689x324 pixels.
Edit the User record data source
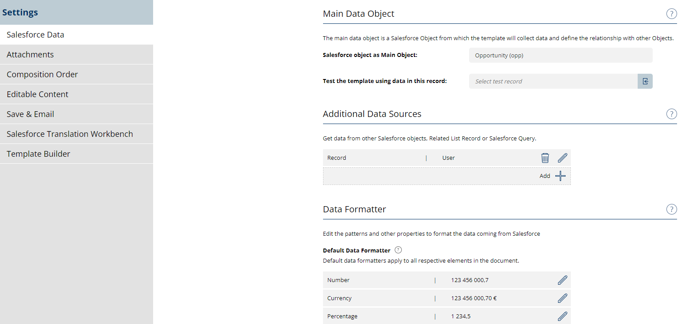pyautogui.click(x=562, y=158)
